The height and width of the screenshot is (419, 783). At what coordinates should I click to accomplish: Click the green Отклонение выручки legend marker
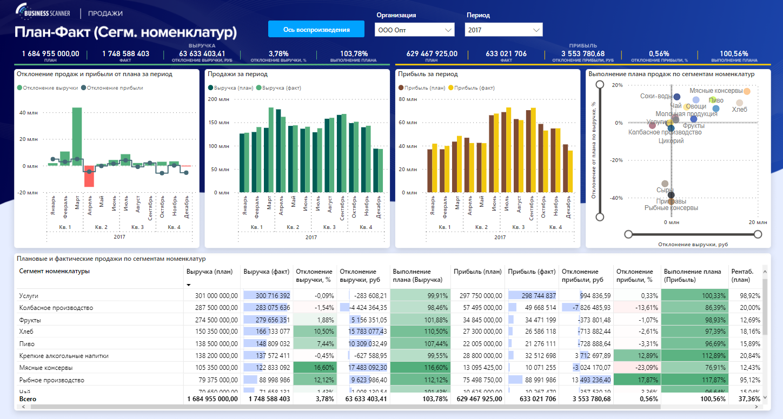(x=19, y=87)
